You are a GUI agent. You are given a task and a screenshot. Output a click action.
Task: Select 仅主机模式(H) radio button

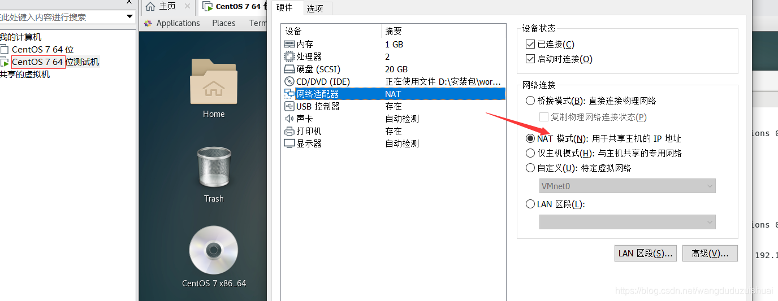[530, 153]
